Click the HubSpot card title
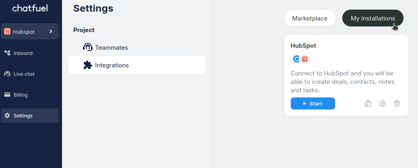The image size is (418, 168). (x=303, y=46)
